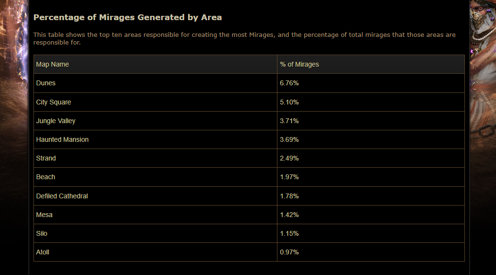
Task: Click the '2.49%' value cell
Action: (x=371, y=158)
